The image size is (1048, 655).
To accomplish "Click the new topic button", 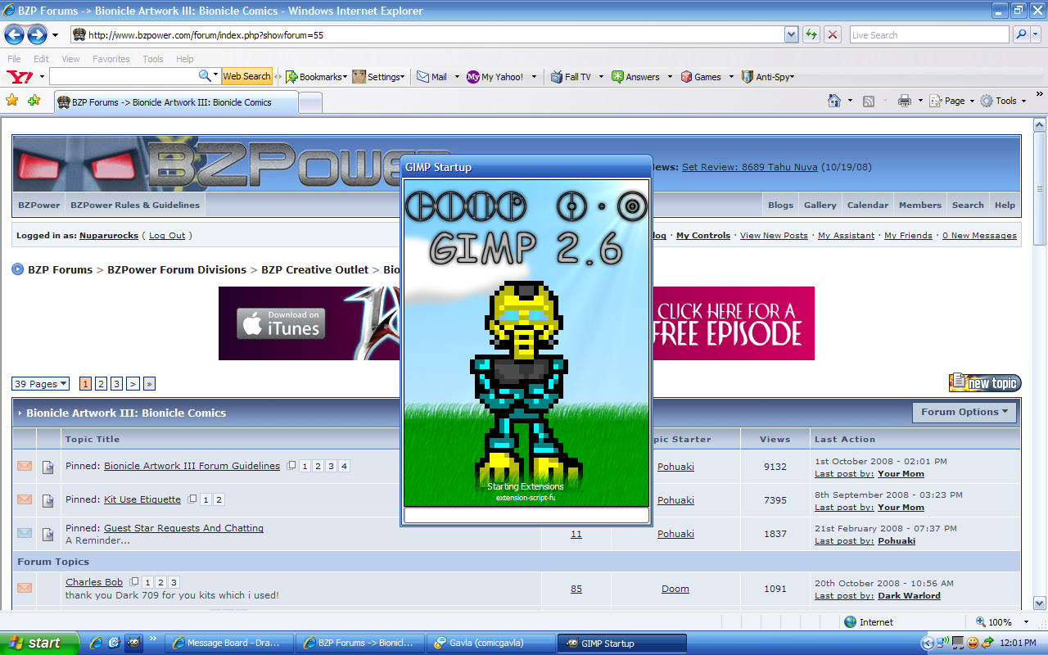I will [984, 383].
